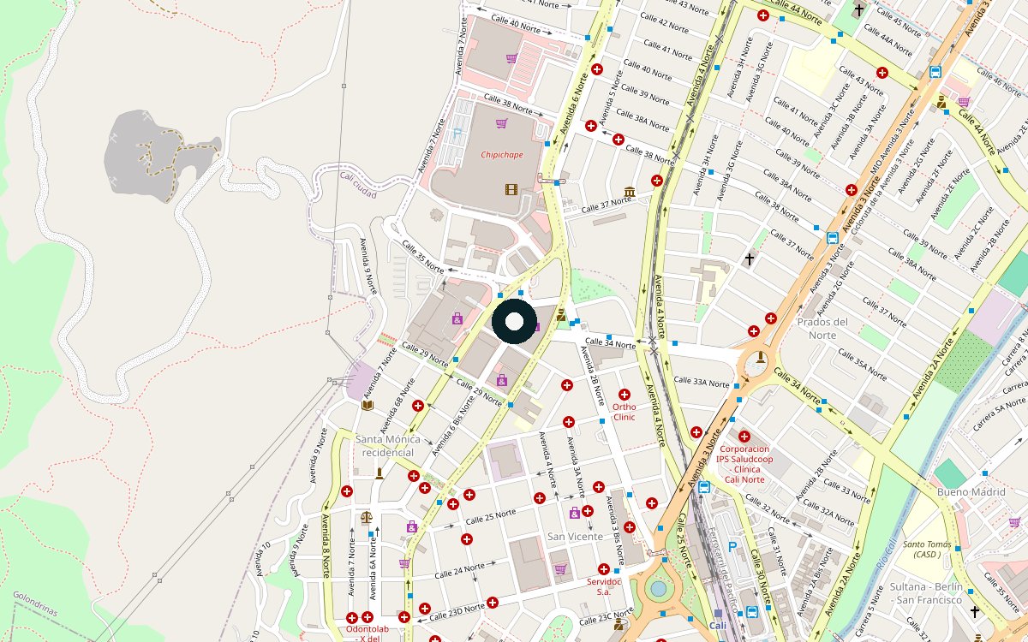Click the Servidoc S.a. label

click(x=604, y=586)
